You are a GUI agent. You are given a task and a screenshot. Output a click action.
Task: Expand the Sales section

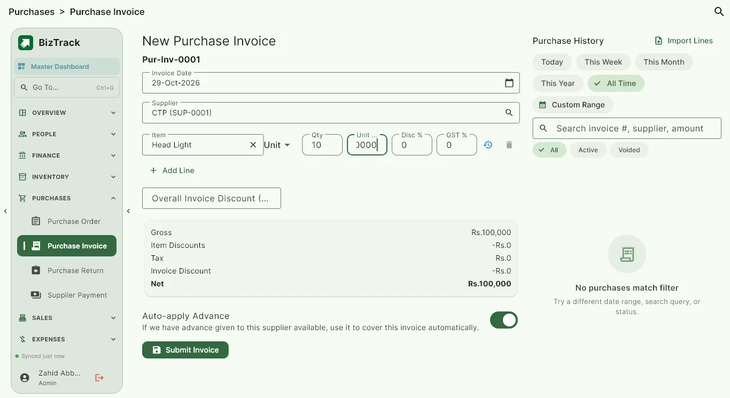67,318
